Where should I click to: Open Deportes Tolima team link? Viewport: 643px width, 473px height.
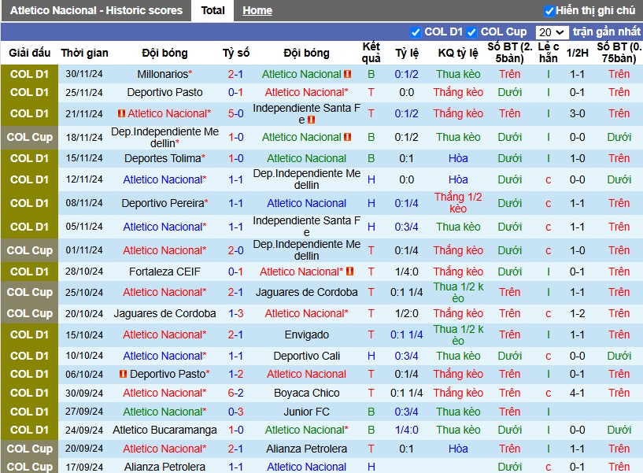162,158
